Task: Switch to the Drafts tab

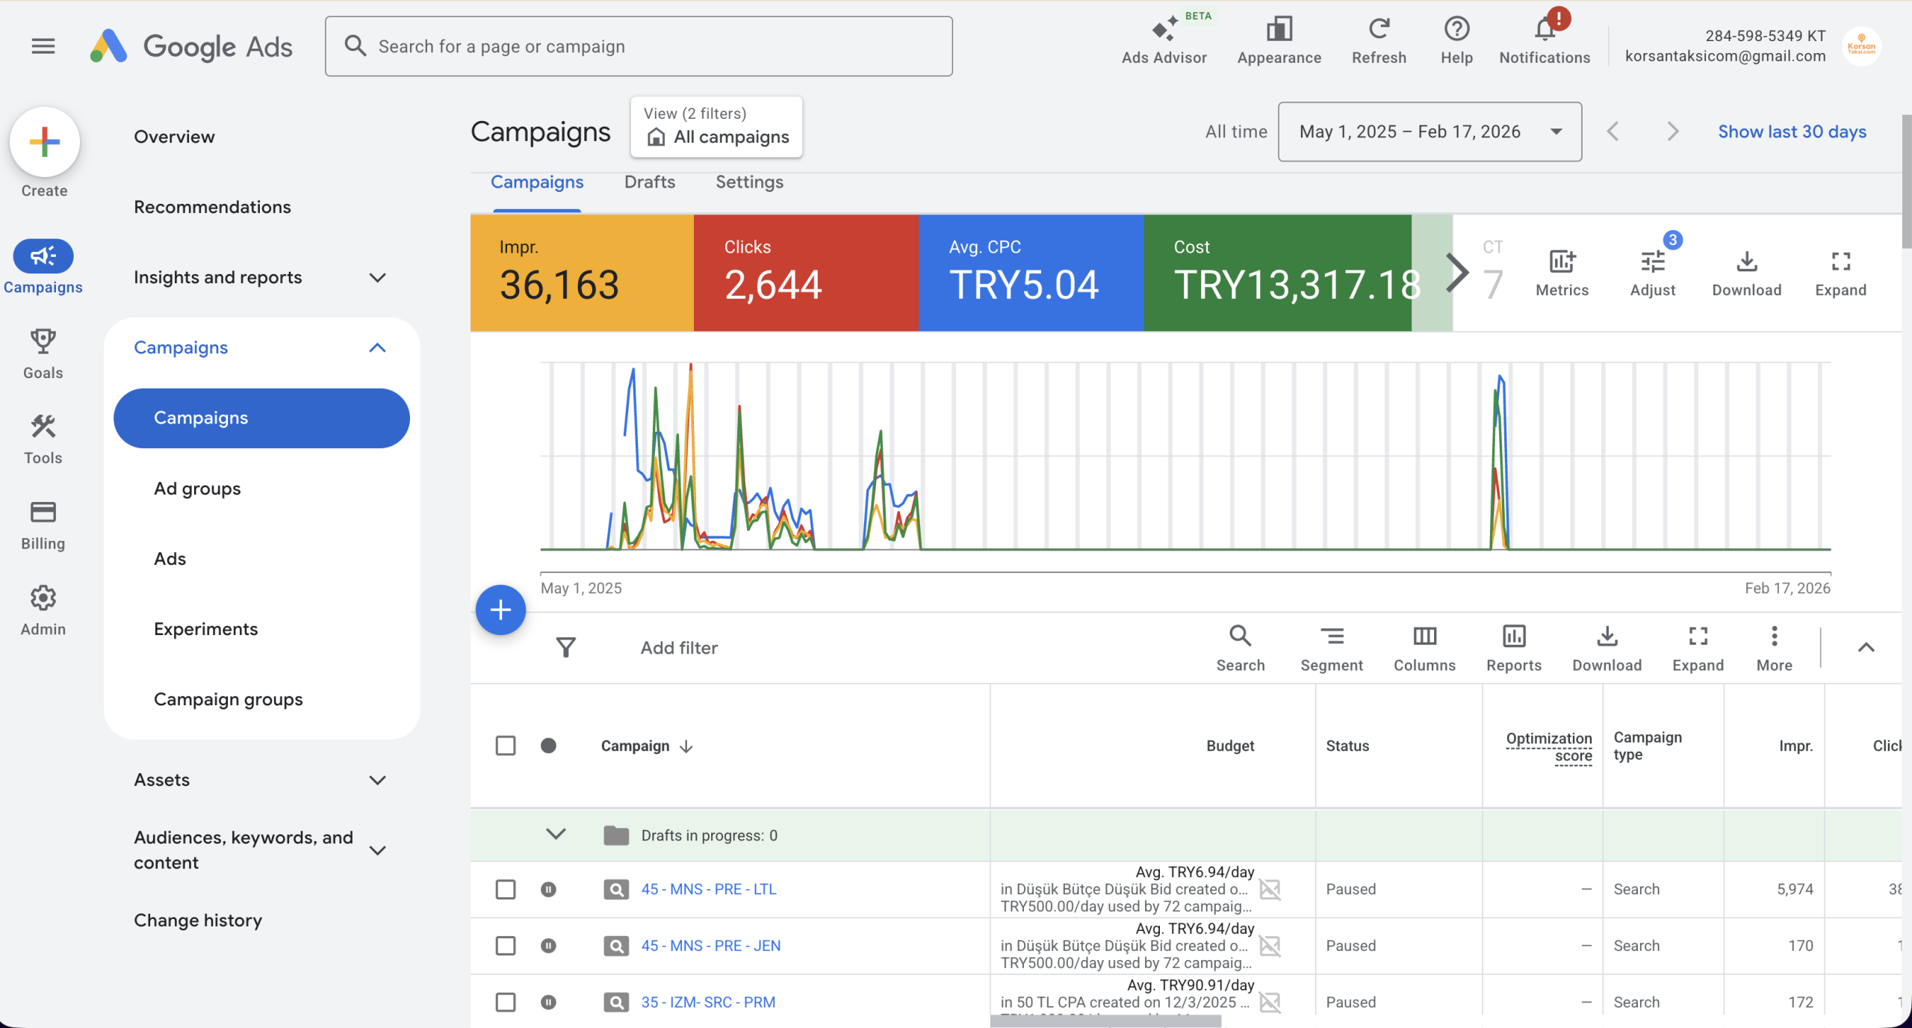Action: 649,182
